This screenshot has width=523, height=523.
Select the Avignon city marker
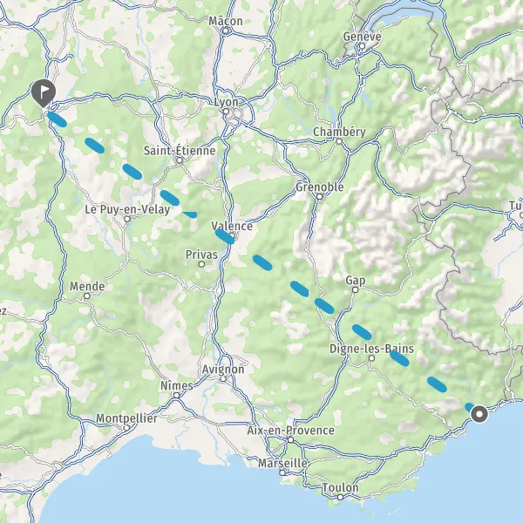(223, 378)
